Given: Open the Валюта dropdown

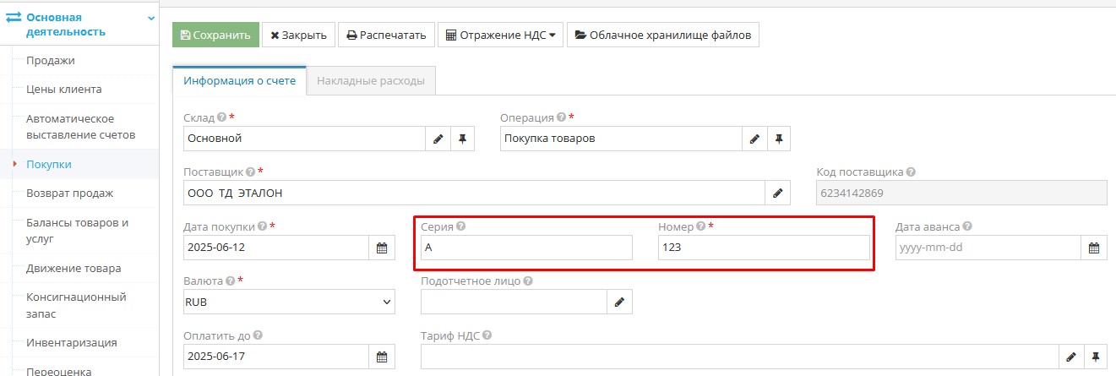Looking at the screenshot, I should point(289,302).
